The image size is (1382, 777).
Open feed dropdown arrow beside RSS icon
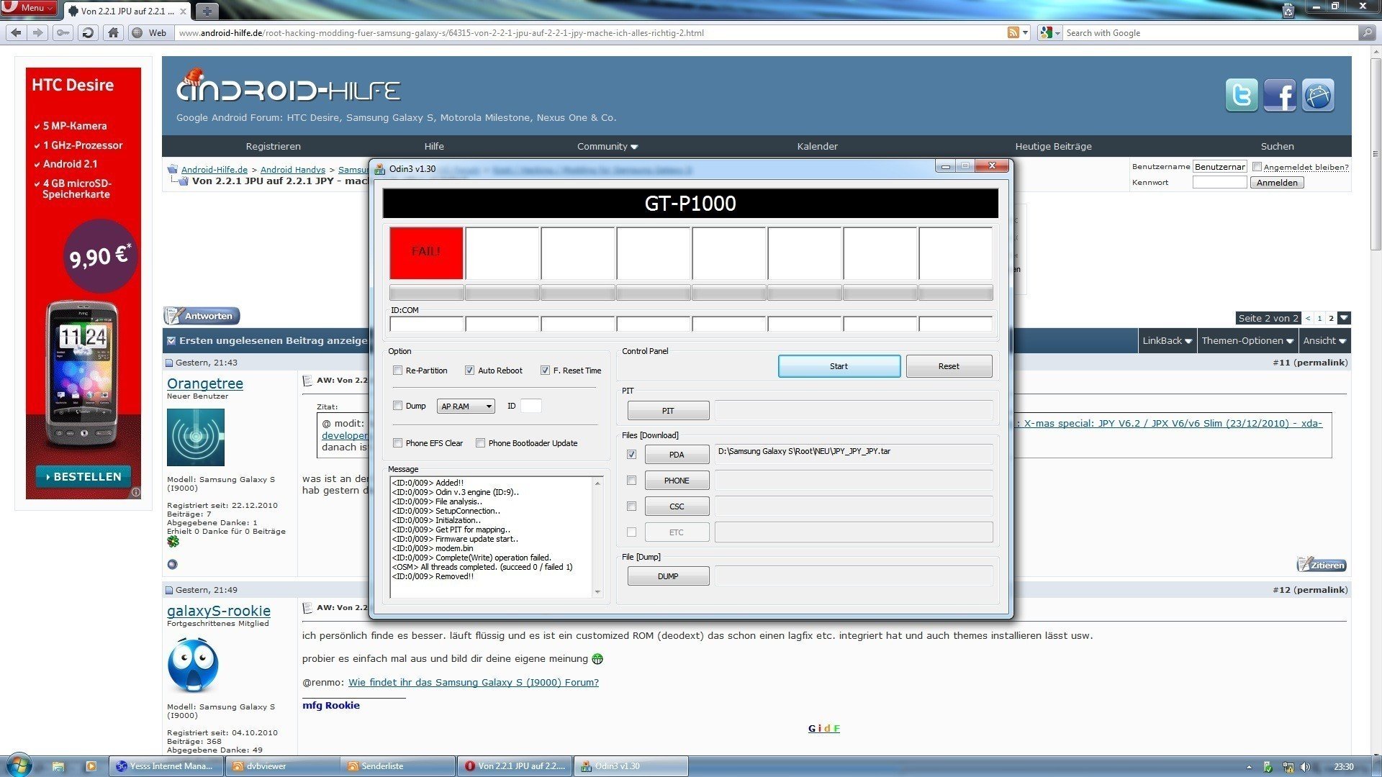(1025, 32)
